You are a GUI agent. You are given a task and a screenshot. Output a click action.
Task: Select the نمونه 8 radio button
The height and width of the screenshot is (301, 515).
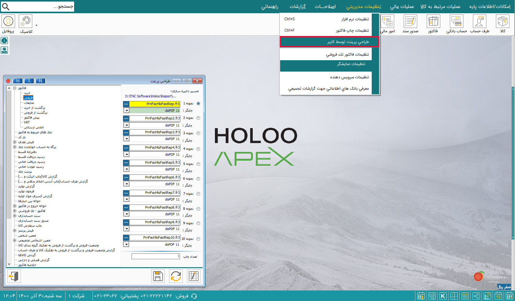[198, 209]
